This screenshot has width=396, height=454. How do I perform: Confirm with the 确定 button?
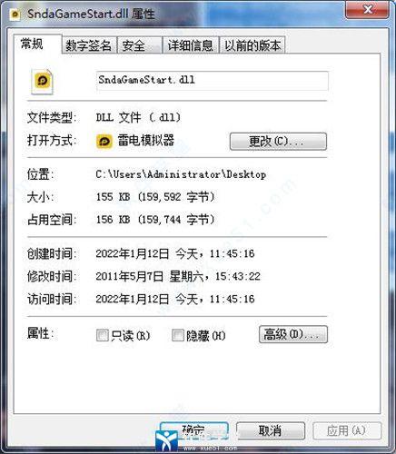click(x=193, y=430)
